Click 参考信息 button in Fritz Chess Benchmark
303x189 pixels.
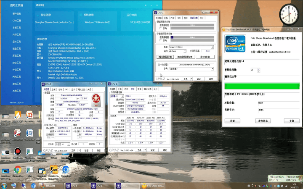263,121
